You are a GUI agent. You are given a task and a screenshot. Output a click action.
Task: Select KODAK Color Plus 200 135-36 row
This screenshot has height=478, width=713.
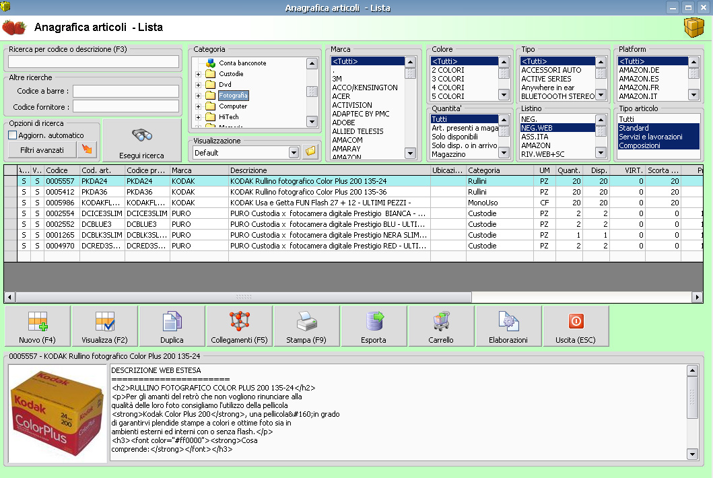point(353,192)
